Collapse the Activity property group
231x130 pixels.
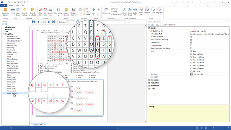(149, 28)
